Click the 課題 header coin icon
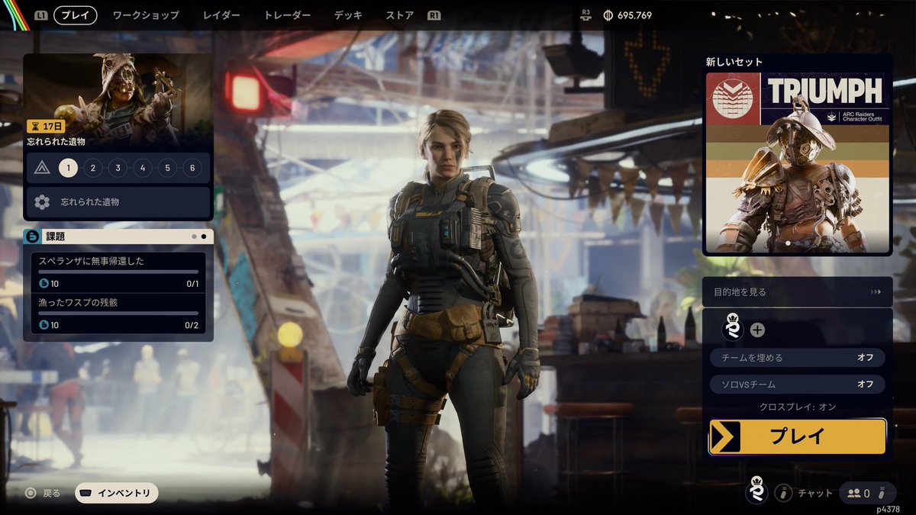This screenshot has width=916, height=515. 32,237
